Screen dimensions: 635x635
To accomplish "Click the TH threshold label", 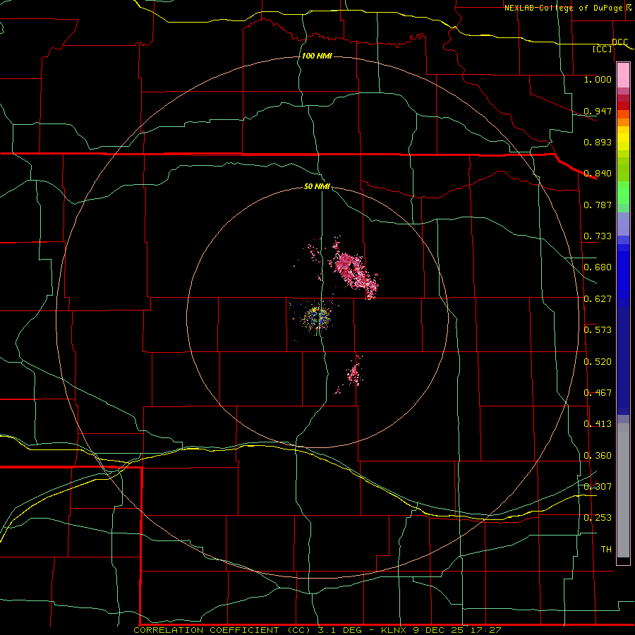I will (606, 550).
